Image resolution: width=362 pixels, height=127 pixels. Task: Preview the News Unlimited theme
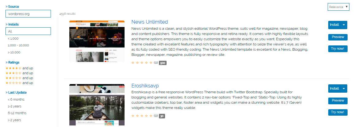[x=338, y=37]
